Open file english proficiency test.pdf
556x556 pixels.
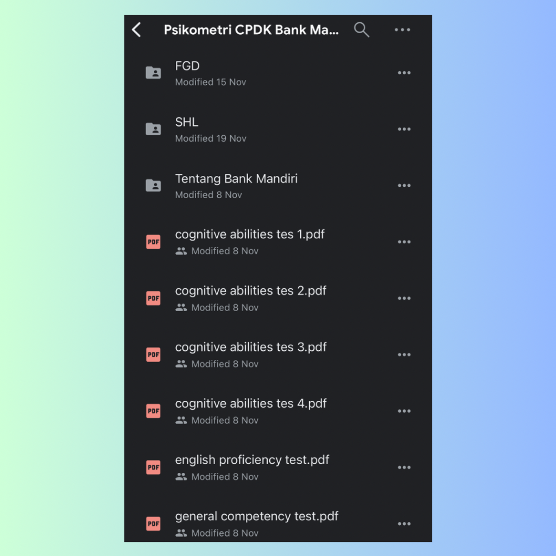(x=252, y=460)
